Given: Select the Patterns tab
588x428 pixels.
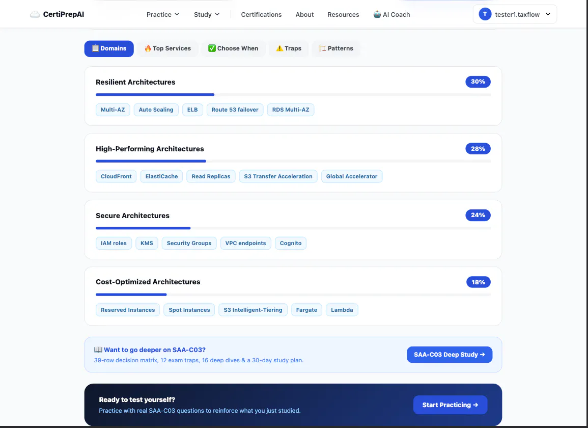Looking at the screenshot, I should pyautogui.click(x=336, y=48).
